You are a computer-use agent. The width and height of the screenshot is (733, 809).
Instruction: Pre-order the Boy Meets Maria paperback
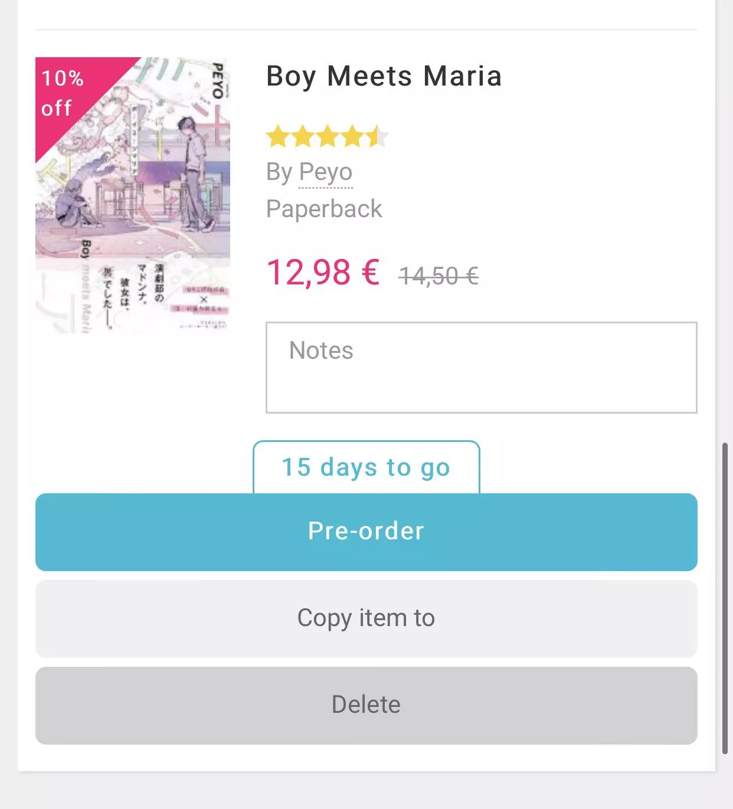pyautogui.click(x=366, y=531)
